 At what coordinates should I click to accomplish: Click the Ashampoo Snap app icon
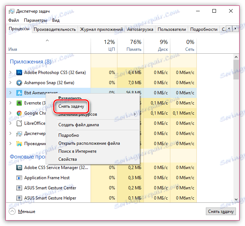point(19,83)
